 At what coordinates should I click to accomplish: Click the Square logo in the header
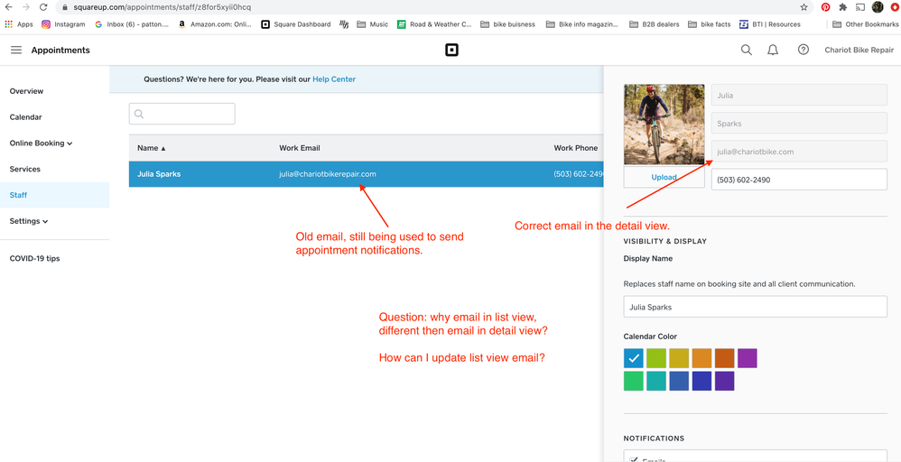point(451,50)
